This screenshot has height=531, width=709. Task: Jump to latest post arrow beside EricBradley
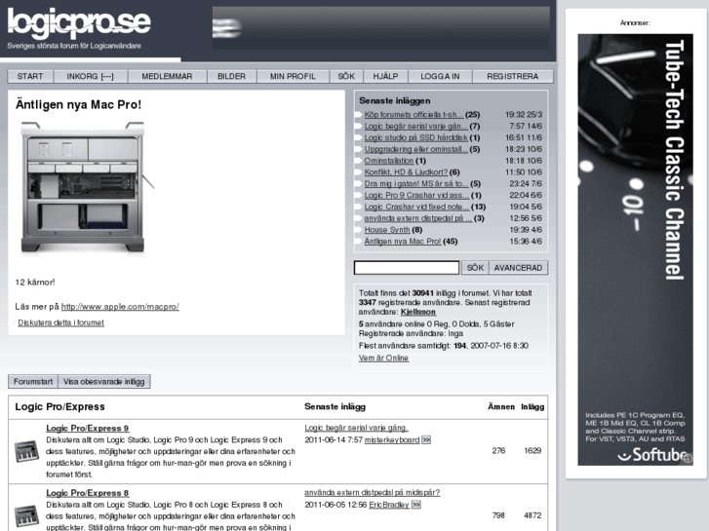coord(416,505)
